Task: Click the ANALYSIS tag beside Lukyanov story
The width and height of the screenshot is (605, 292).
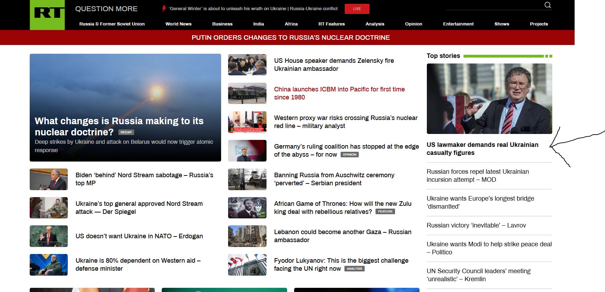Action: coord(355,269)
